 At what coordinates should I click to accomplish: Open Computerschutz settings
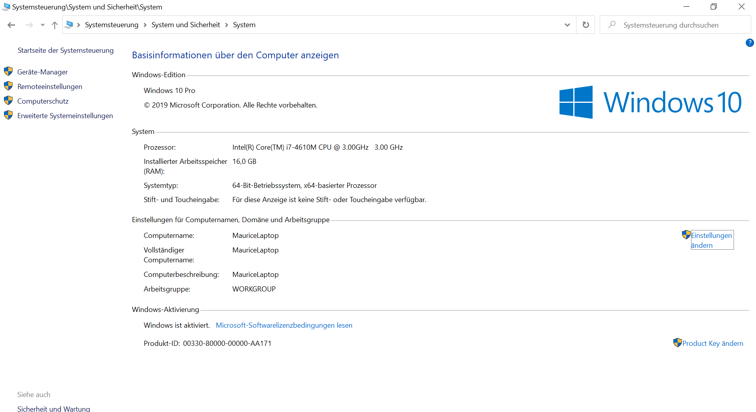click(x=43, y=101)
